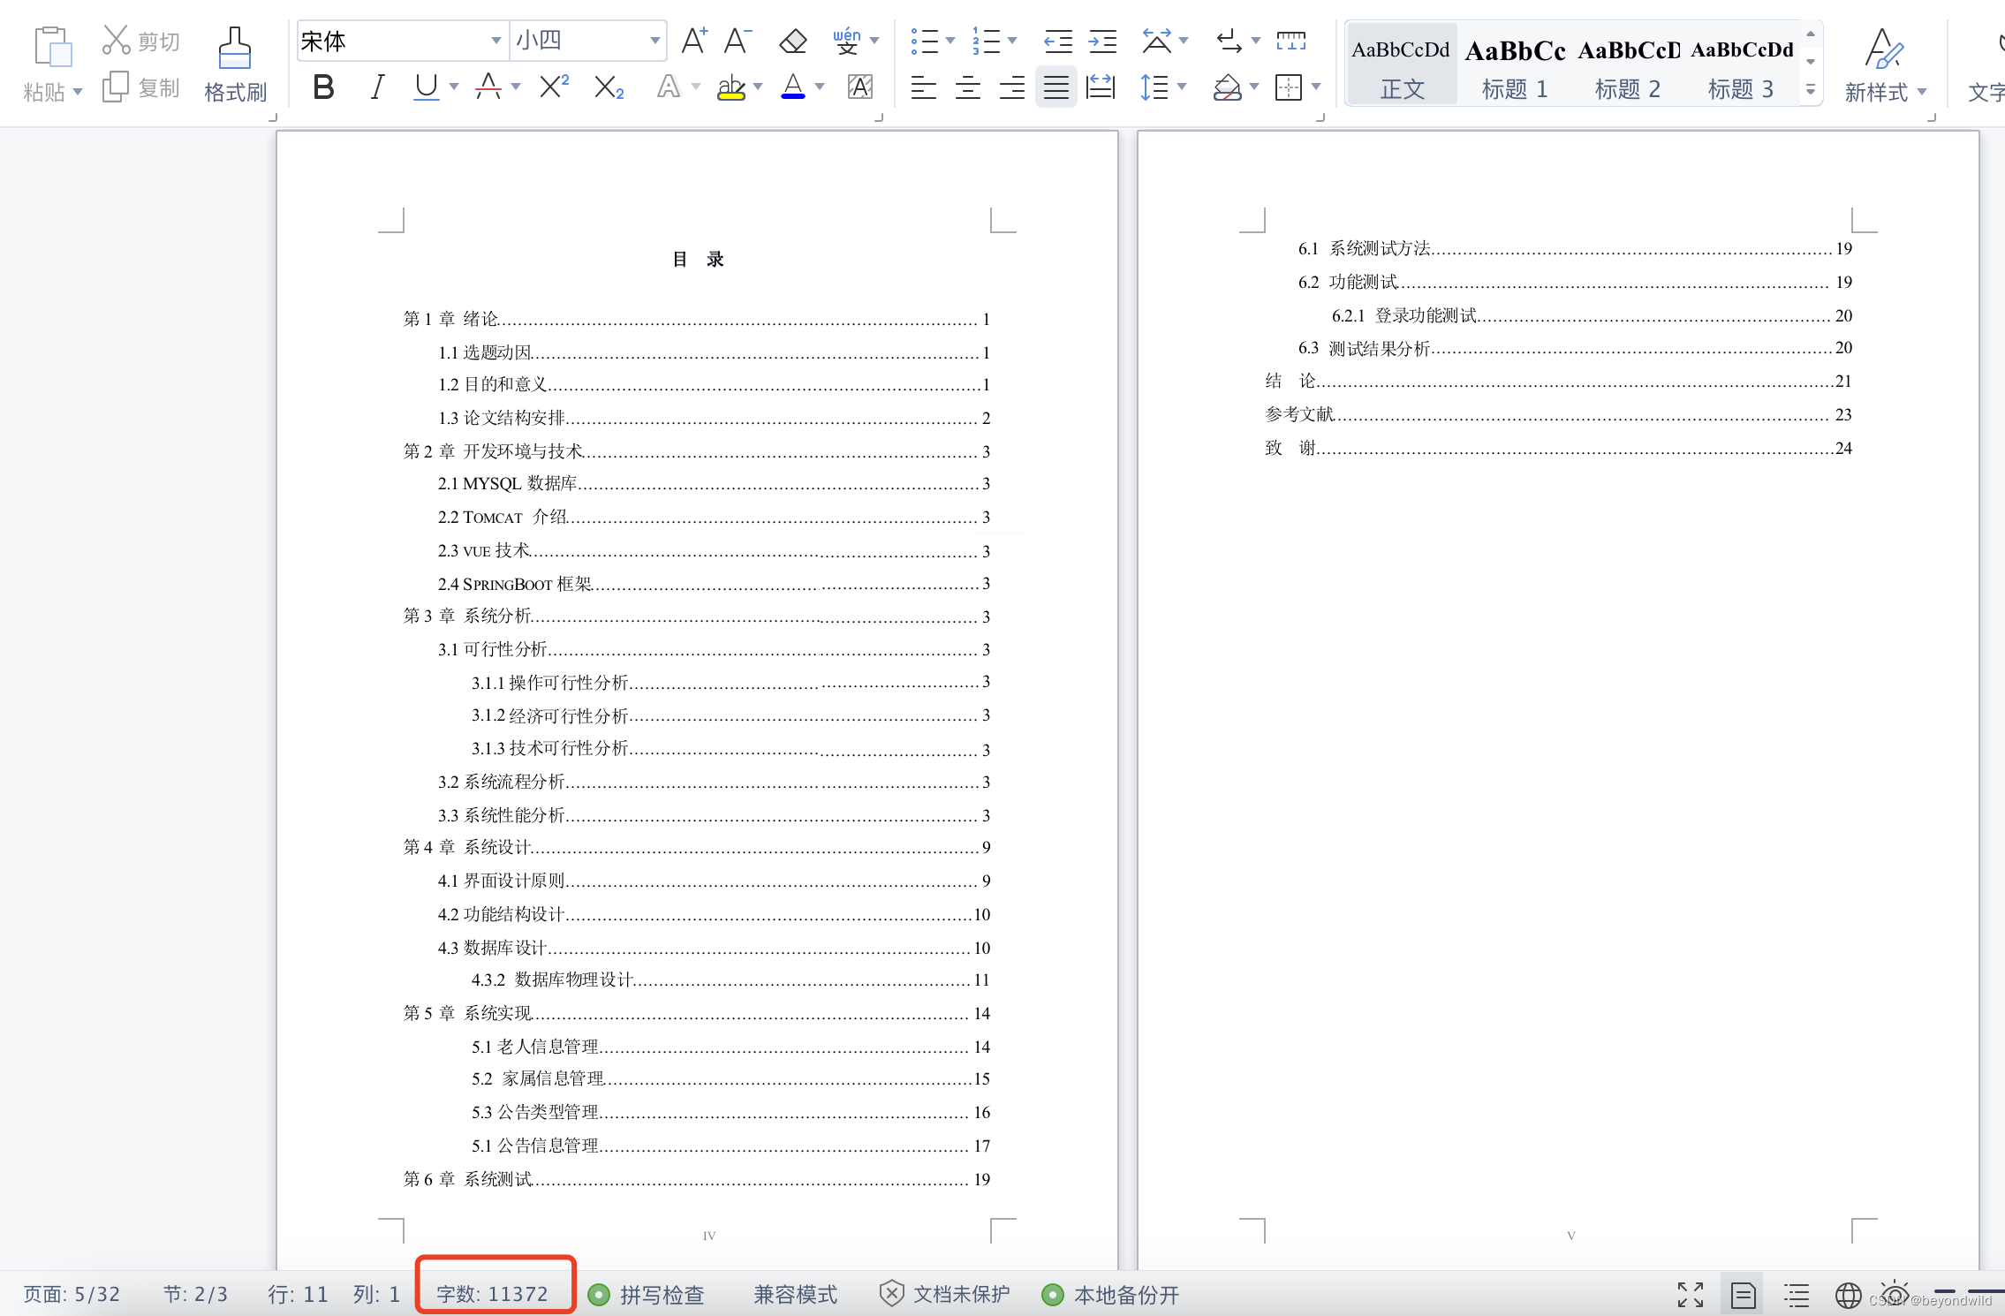This screenshot has height=1316, width=2005.
Task: Apply the 正文 style
Action: (x=1401, y=64)
